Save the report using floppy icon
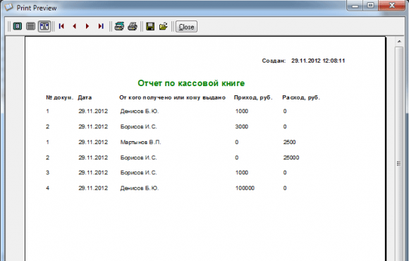Viewport: 409px width, 261px height. coord(150,26)
